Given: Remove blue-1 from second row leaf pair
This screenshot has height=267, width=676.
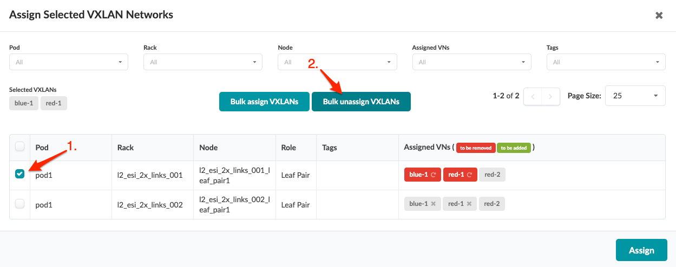Looking at the screenshot, I should (433, 204).
